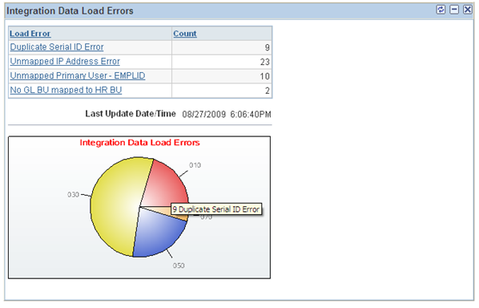479x308 pixels.
Task: Click the pagelet title Integration Data Load Errors
Action: (70, 11)
